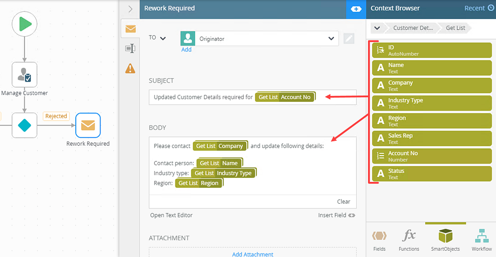
Task: Open the Originator recipient dropdown
Action: (331, 39)
